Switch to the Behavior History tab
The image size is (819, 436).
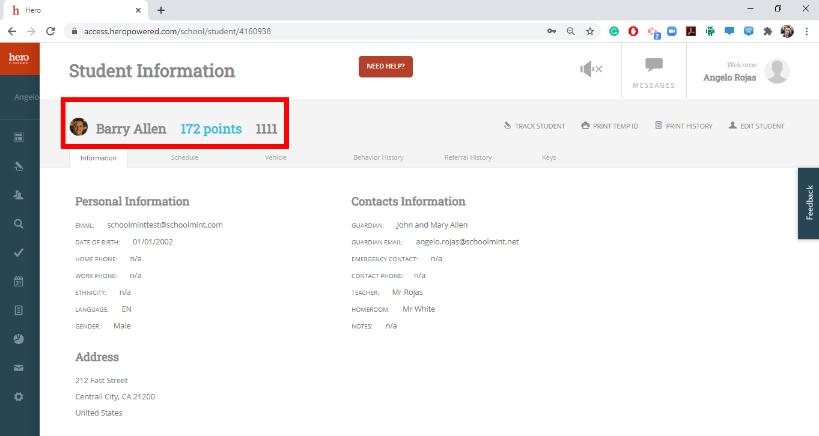pyautogui.click(x=378, y=157)
